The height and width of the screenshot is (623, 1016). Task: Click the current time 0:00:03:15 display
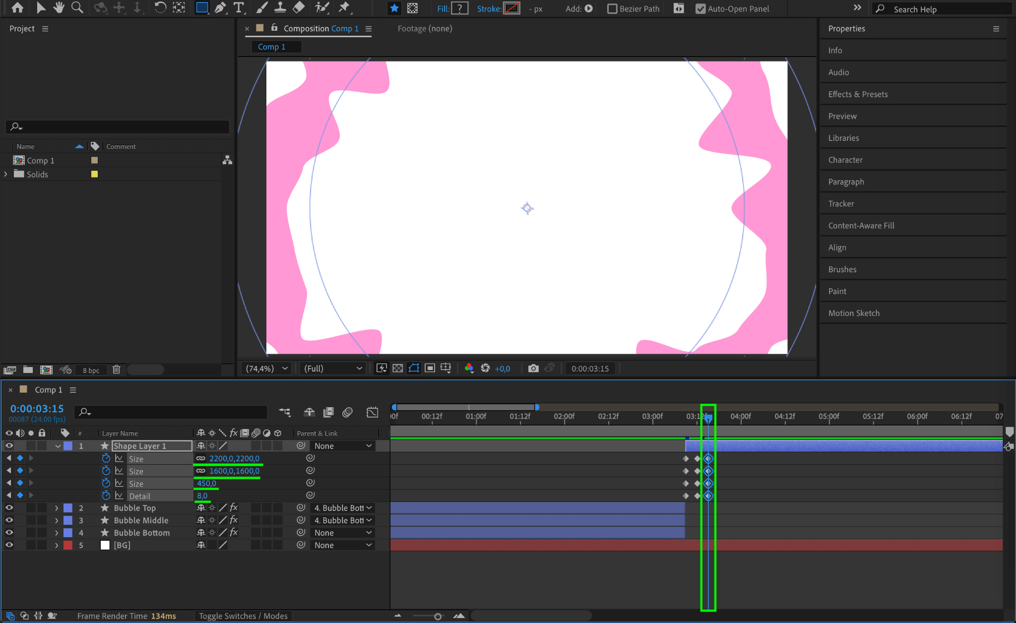[x=37, y=409]
